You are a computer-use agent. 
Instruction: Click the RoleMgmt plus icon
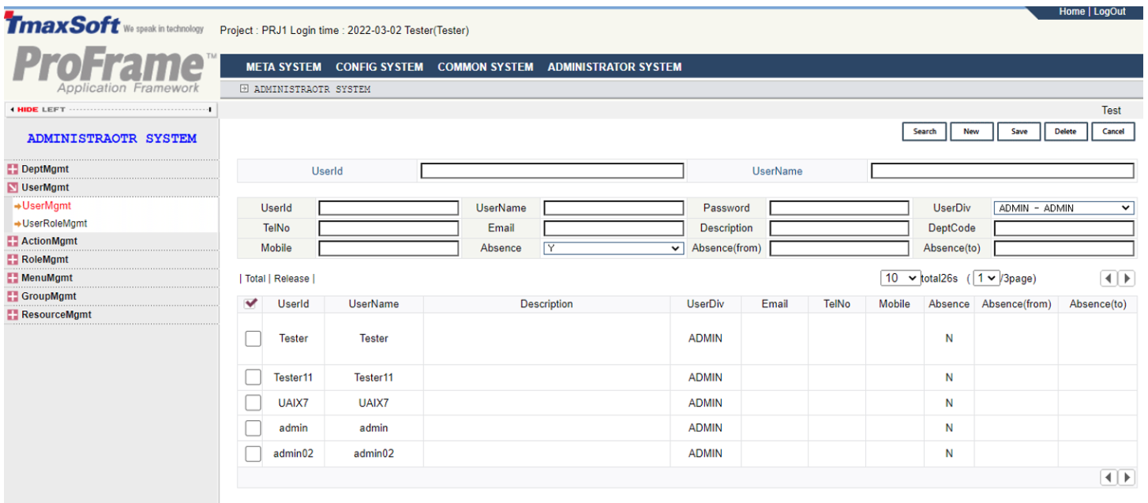pos(13,260)
